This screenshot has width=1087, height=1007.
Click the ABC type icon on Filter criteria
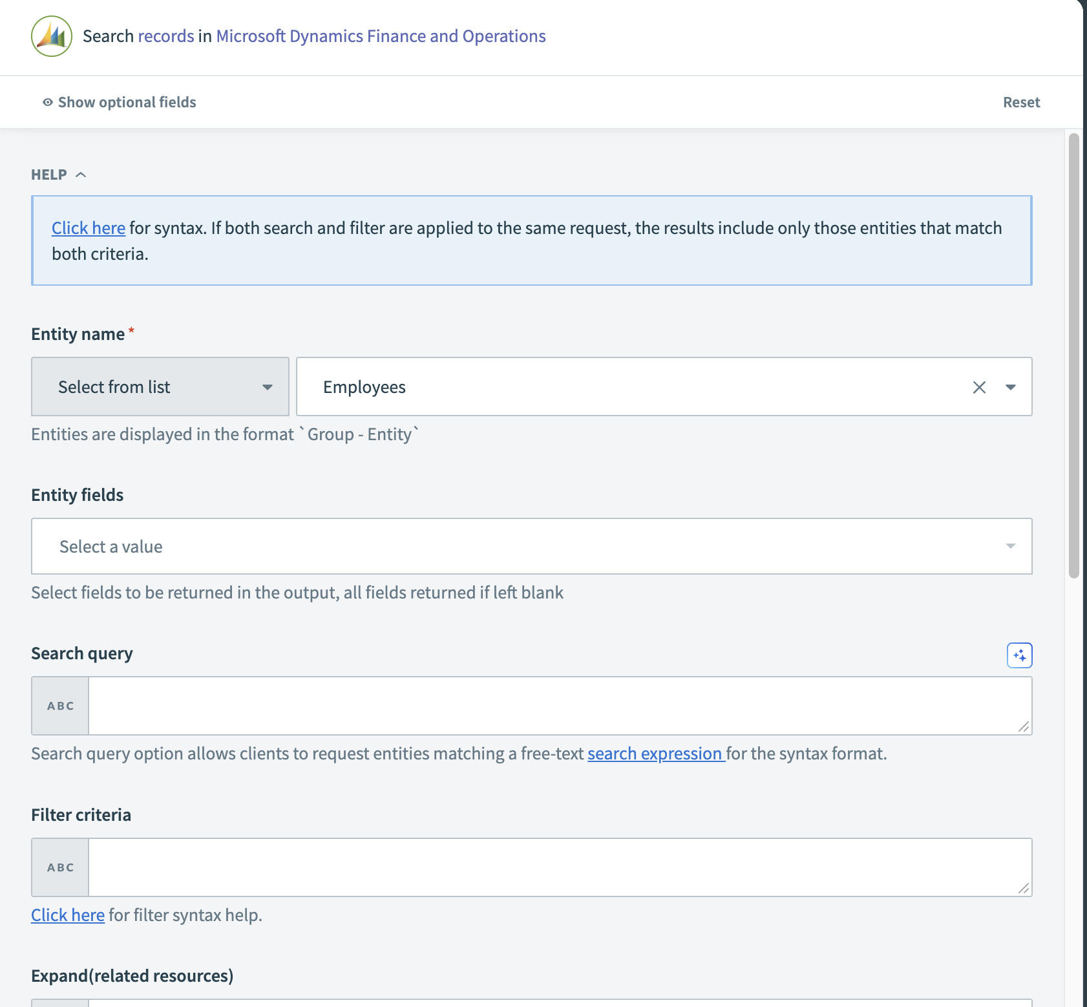click(x=59, y=867)
